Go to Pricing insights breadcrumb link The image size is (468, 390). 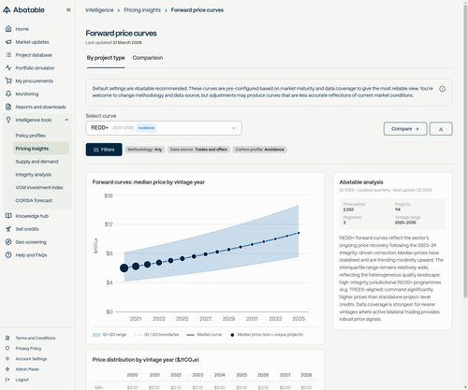(142, 10)
